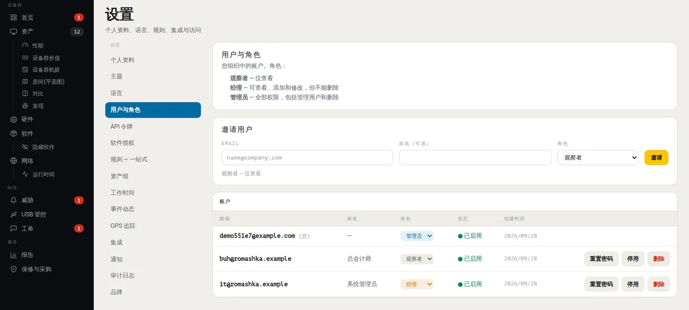The image size is (689, 310).
Task: Open the 事件动态 section
Action: point(153,209)
